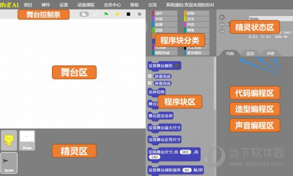The image size is (293, 176).
Task: Click the Y: -0.1 coordinate value
Action: coord(266,37)
